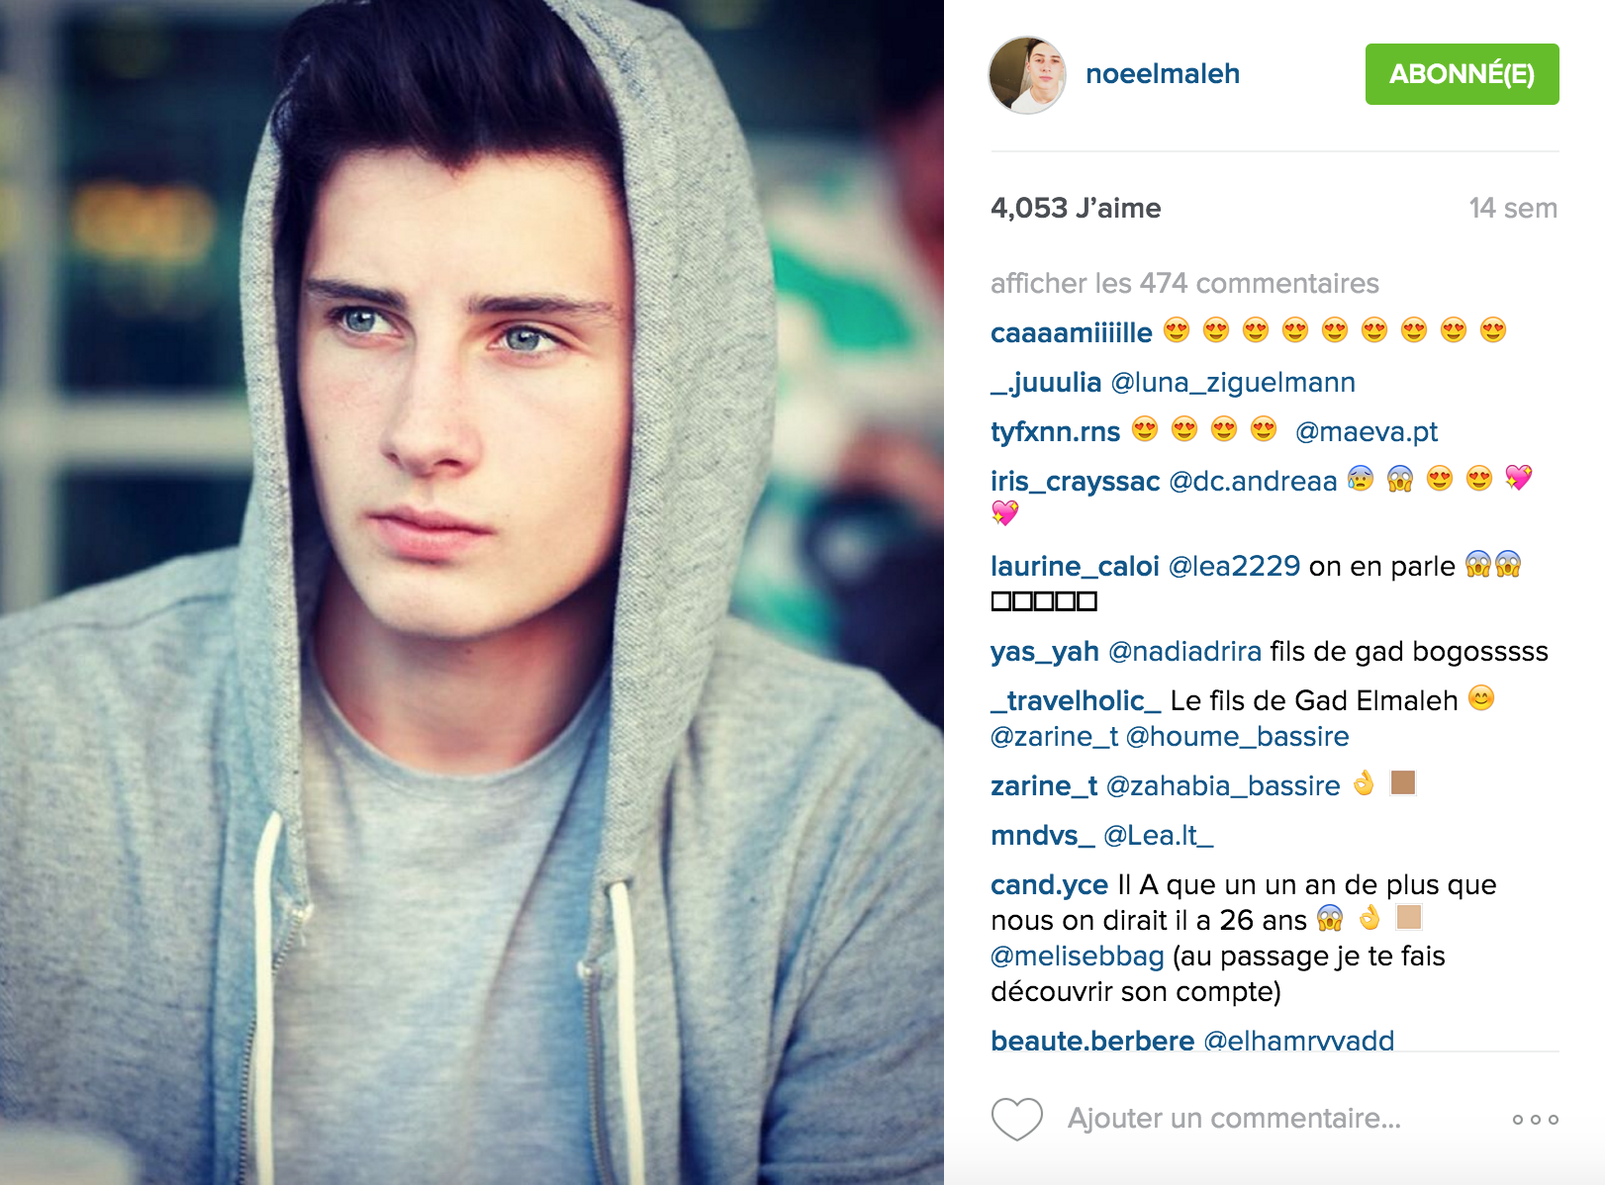Visit the @melisebbag mention link
The width and height of the screenshot is (1605, 1185).
click(1078, 957)
